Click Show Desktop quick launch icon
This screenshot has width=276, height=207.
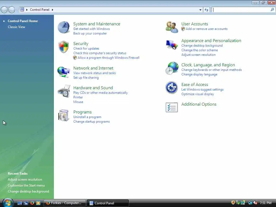pos(20,203)
